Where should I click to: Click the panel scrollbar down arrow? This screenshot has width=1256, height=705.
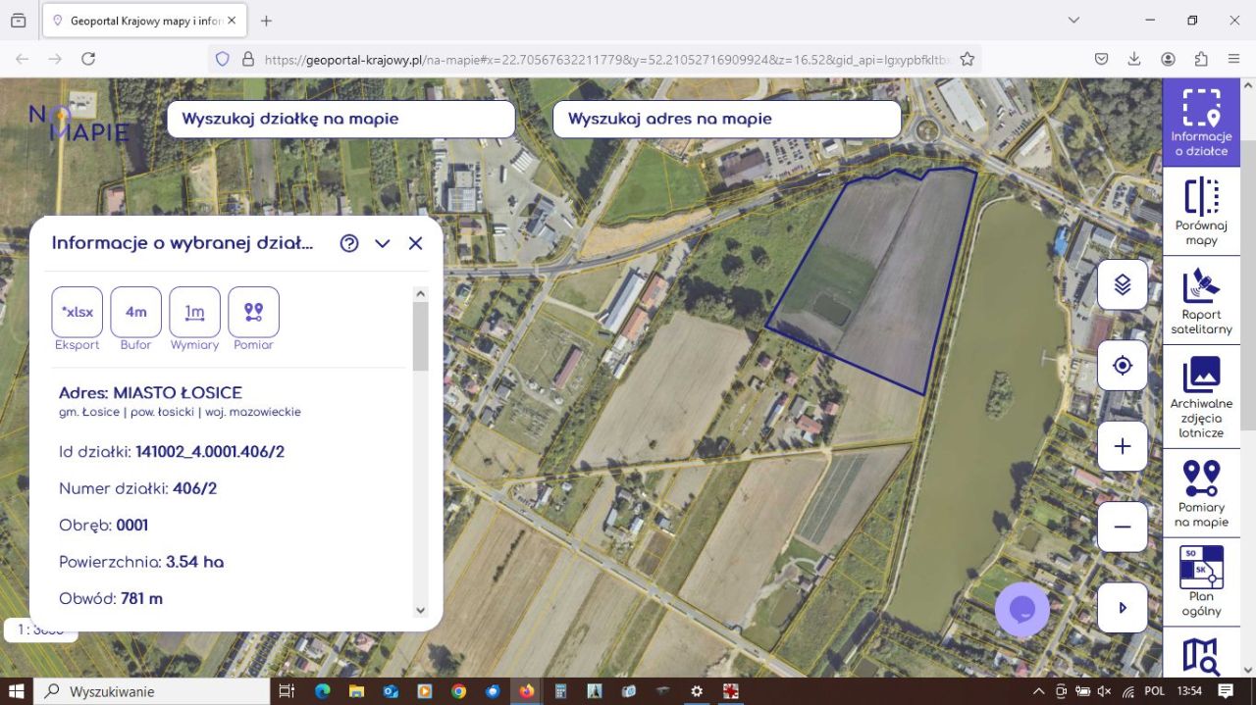(x=420, y=610)
